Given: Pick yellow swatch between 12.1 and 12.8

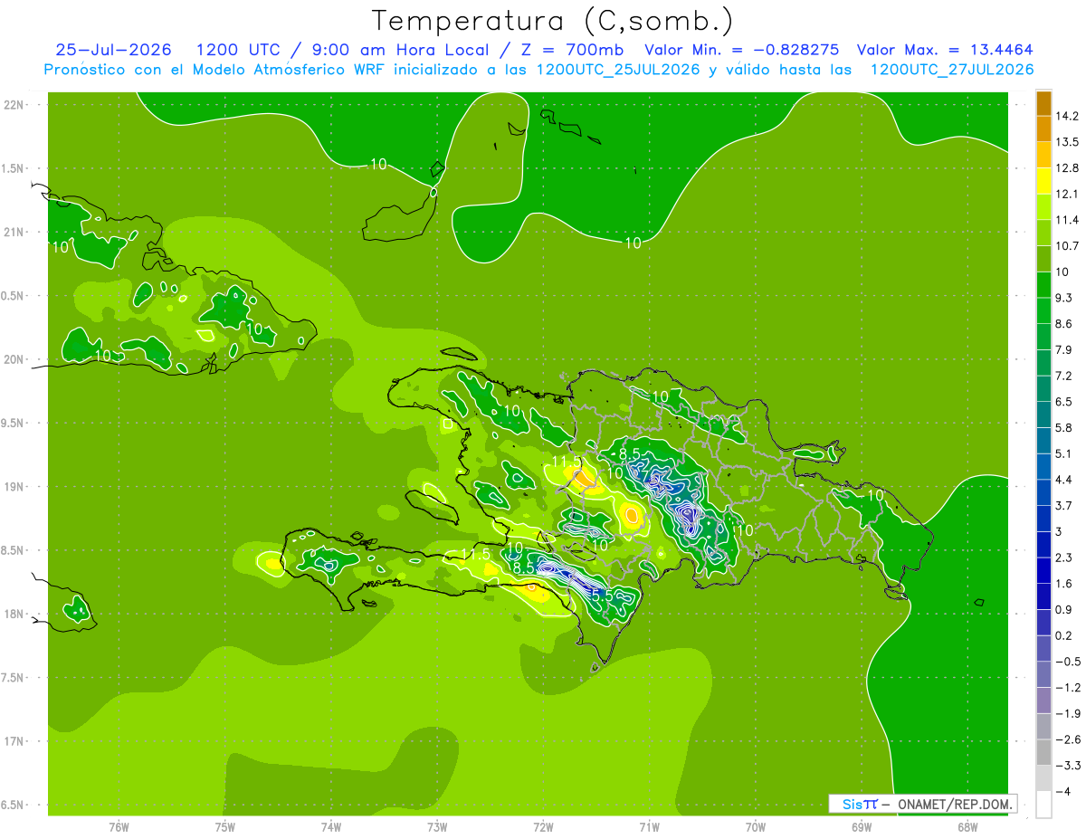Looking at the screenshot, I should [x=1043, y=181].
